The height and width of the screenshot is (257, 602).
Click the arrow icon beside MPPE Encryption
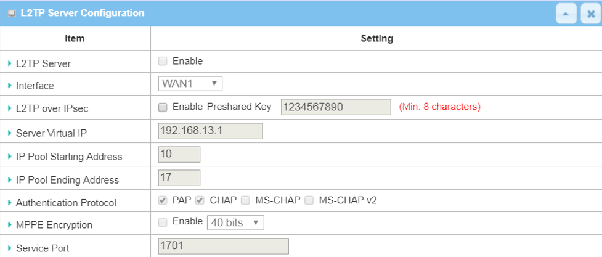10,225
